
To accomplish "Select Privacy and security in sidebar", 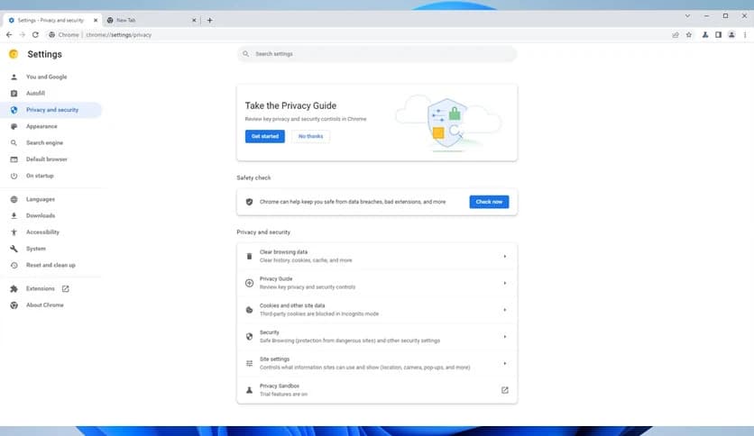I will pyautogui.click(x=51, y=110).
